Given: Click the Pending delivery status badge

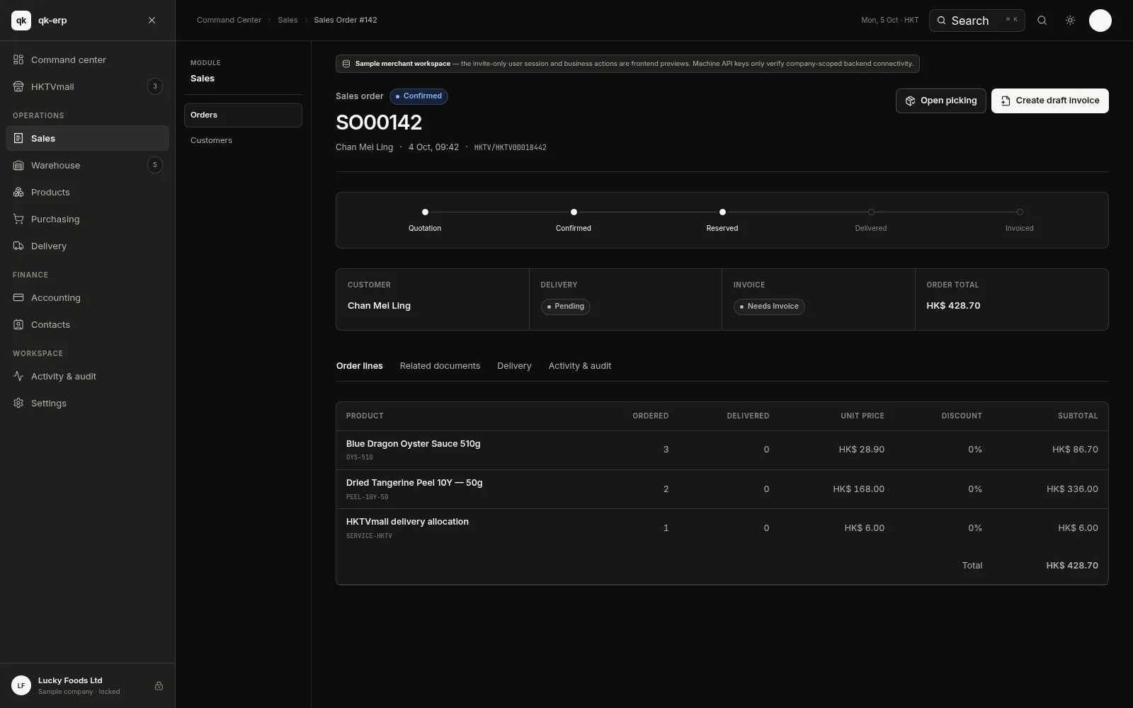Looking at the screenshot, I should click(565, 307).
